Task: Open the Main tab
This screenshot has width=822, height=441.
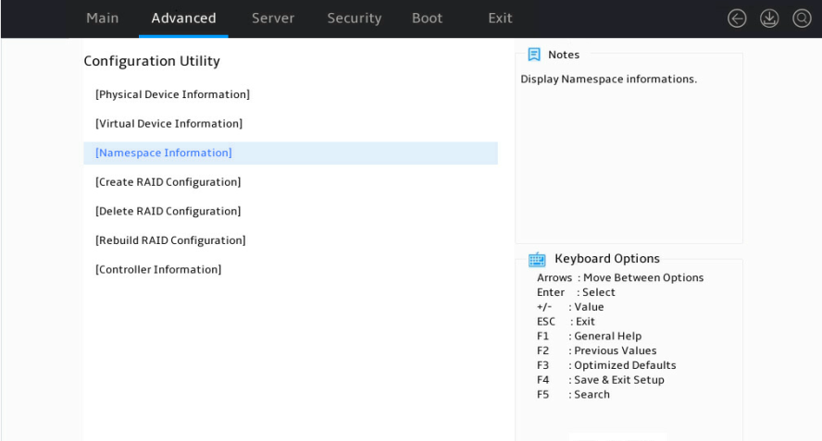Action: [x=102, y=18]
